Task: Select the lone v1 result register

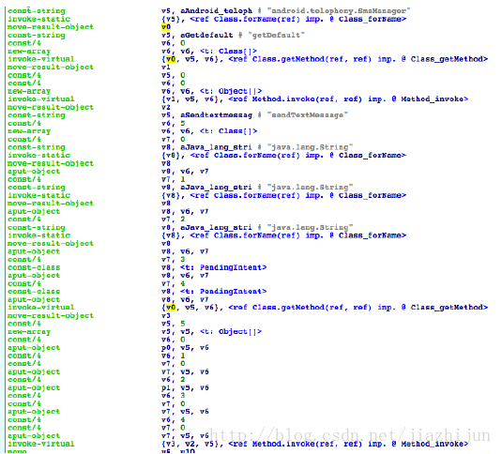Action: click(166, 68)
